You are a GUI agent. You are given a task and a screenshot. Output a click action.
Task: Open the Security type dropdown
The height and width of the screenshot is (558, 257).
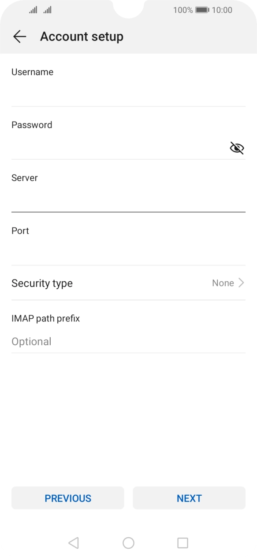click(x=128, y=283)
